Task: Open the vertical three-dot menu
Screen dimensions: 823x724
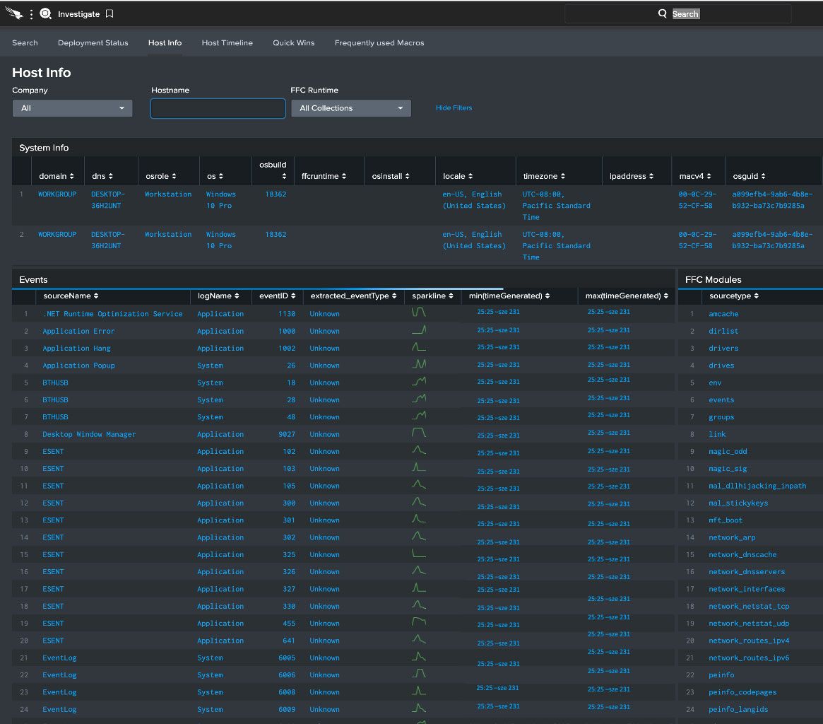Action: coord(32,14)
